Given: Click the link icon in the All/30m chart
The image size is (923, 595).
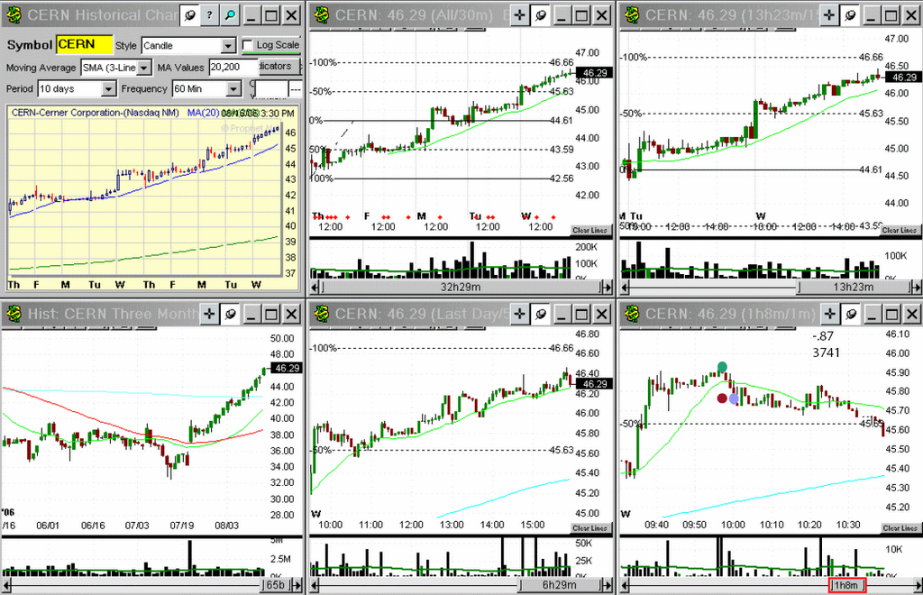Looking at the screenshot, I should (x=541, y=15).
